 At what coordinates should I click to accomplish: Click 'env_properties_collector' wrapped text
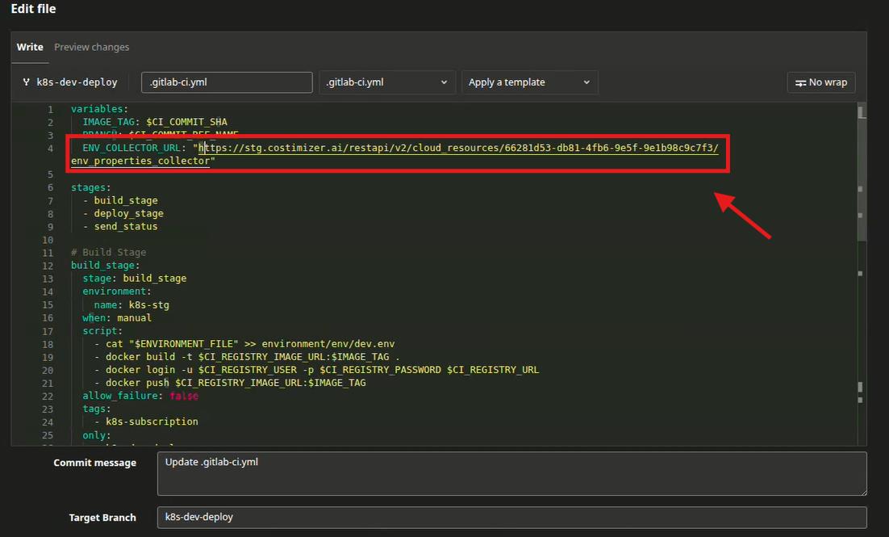pos(140,161)
